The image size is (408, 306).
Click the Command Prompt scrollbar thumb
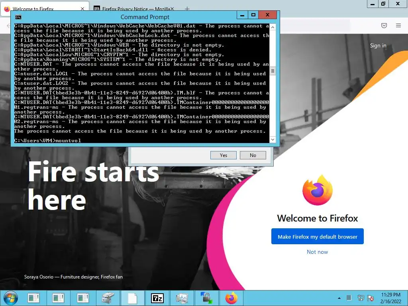273,71
